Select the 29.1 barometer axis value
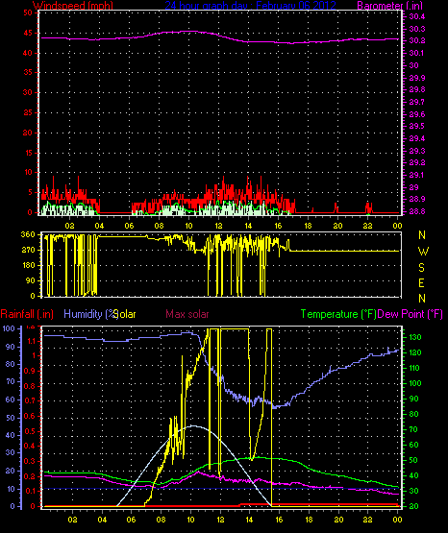Screen dimensions: 448x533 [416, 175]
